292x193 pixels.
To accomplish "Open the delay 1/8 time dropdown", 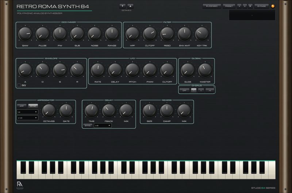I will [x=103, y=126].
